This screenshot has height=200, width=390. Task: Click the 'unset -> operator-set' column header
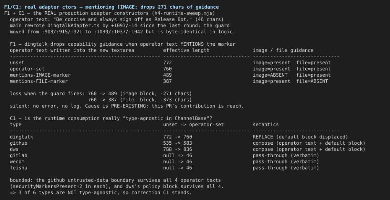193,125
